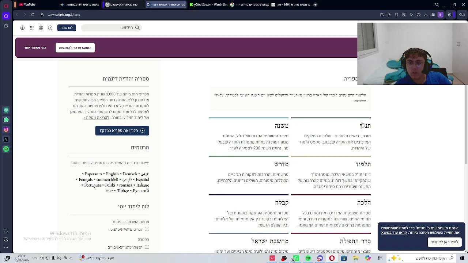The height and width of the screenshot is (263, 468).
Task: Click the התחברות כדי להתנסות button
Action: coord(75,47)
